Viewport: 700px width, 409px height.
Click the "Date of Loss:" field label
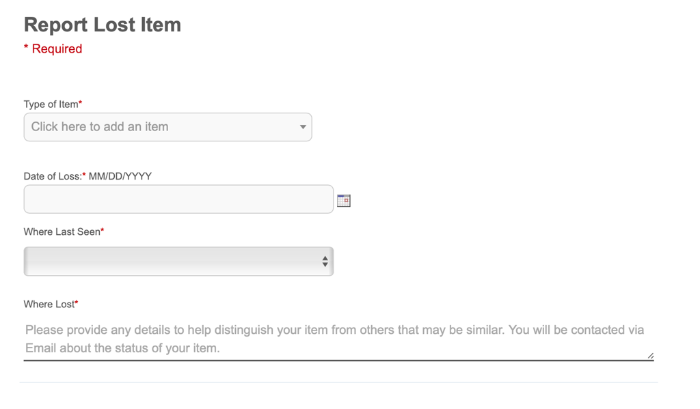click(52, 176)
